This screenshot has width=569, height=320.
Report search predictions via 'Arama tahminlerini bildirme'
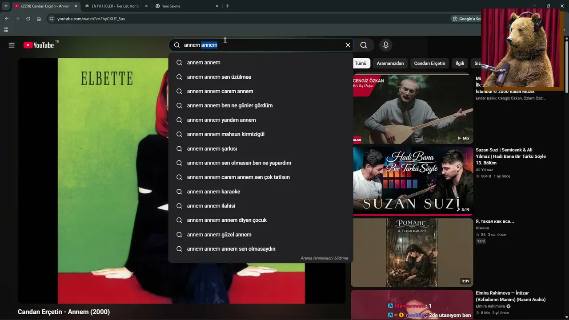pos(324,258)
